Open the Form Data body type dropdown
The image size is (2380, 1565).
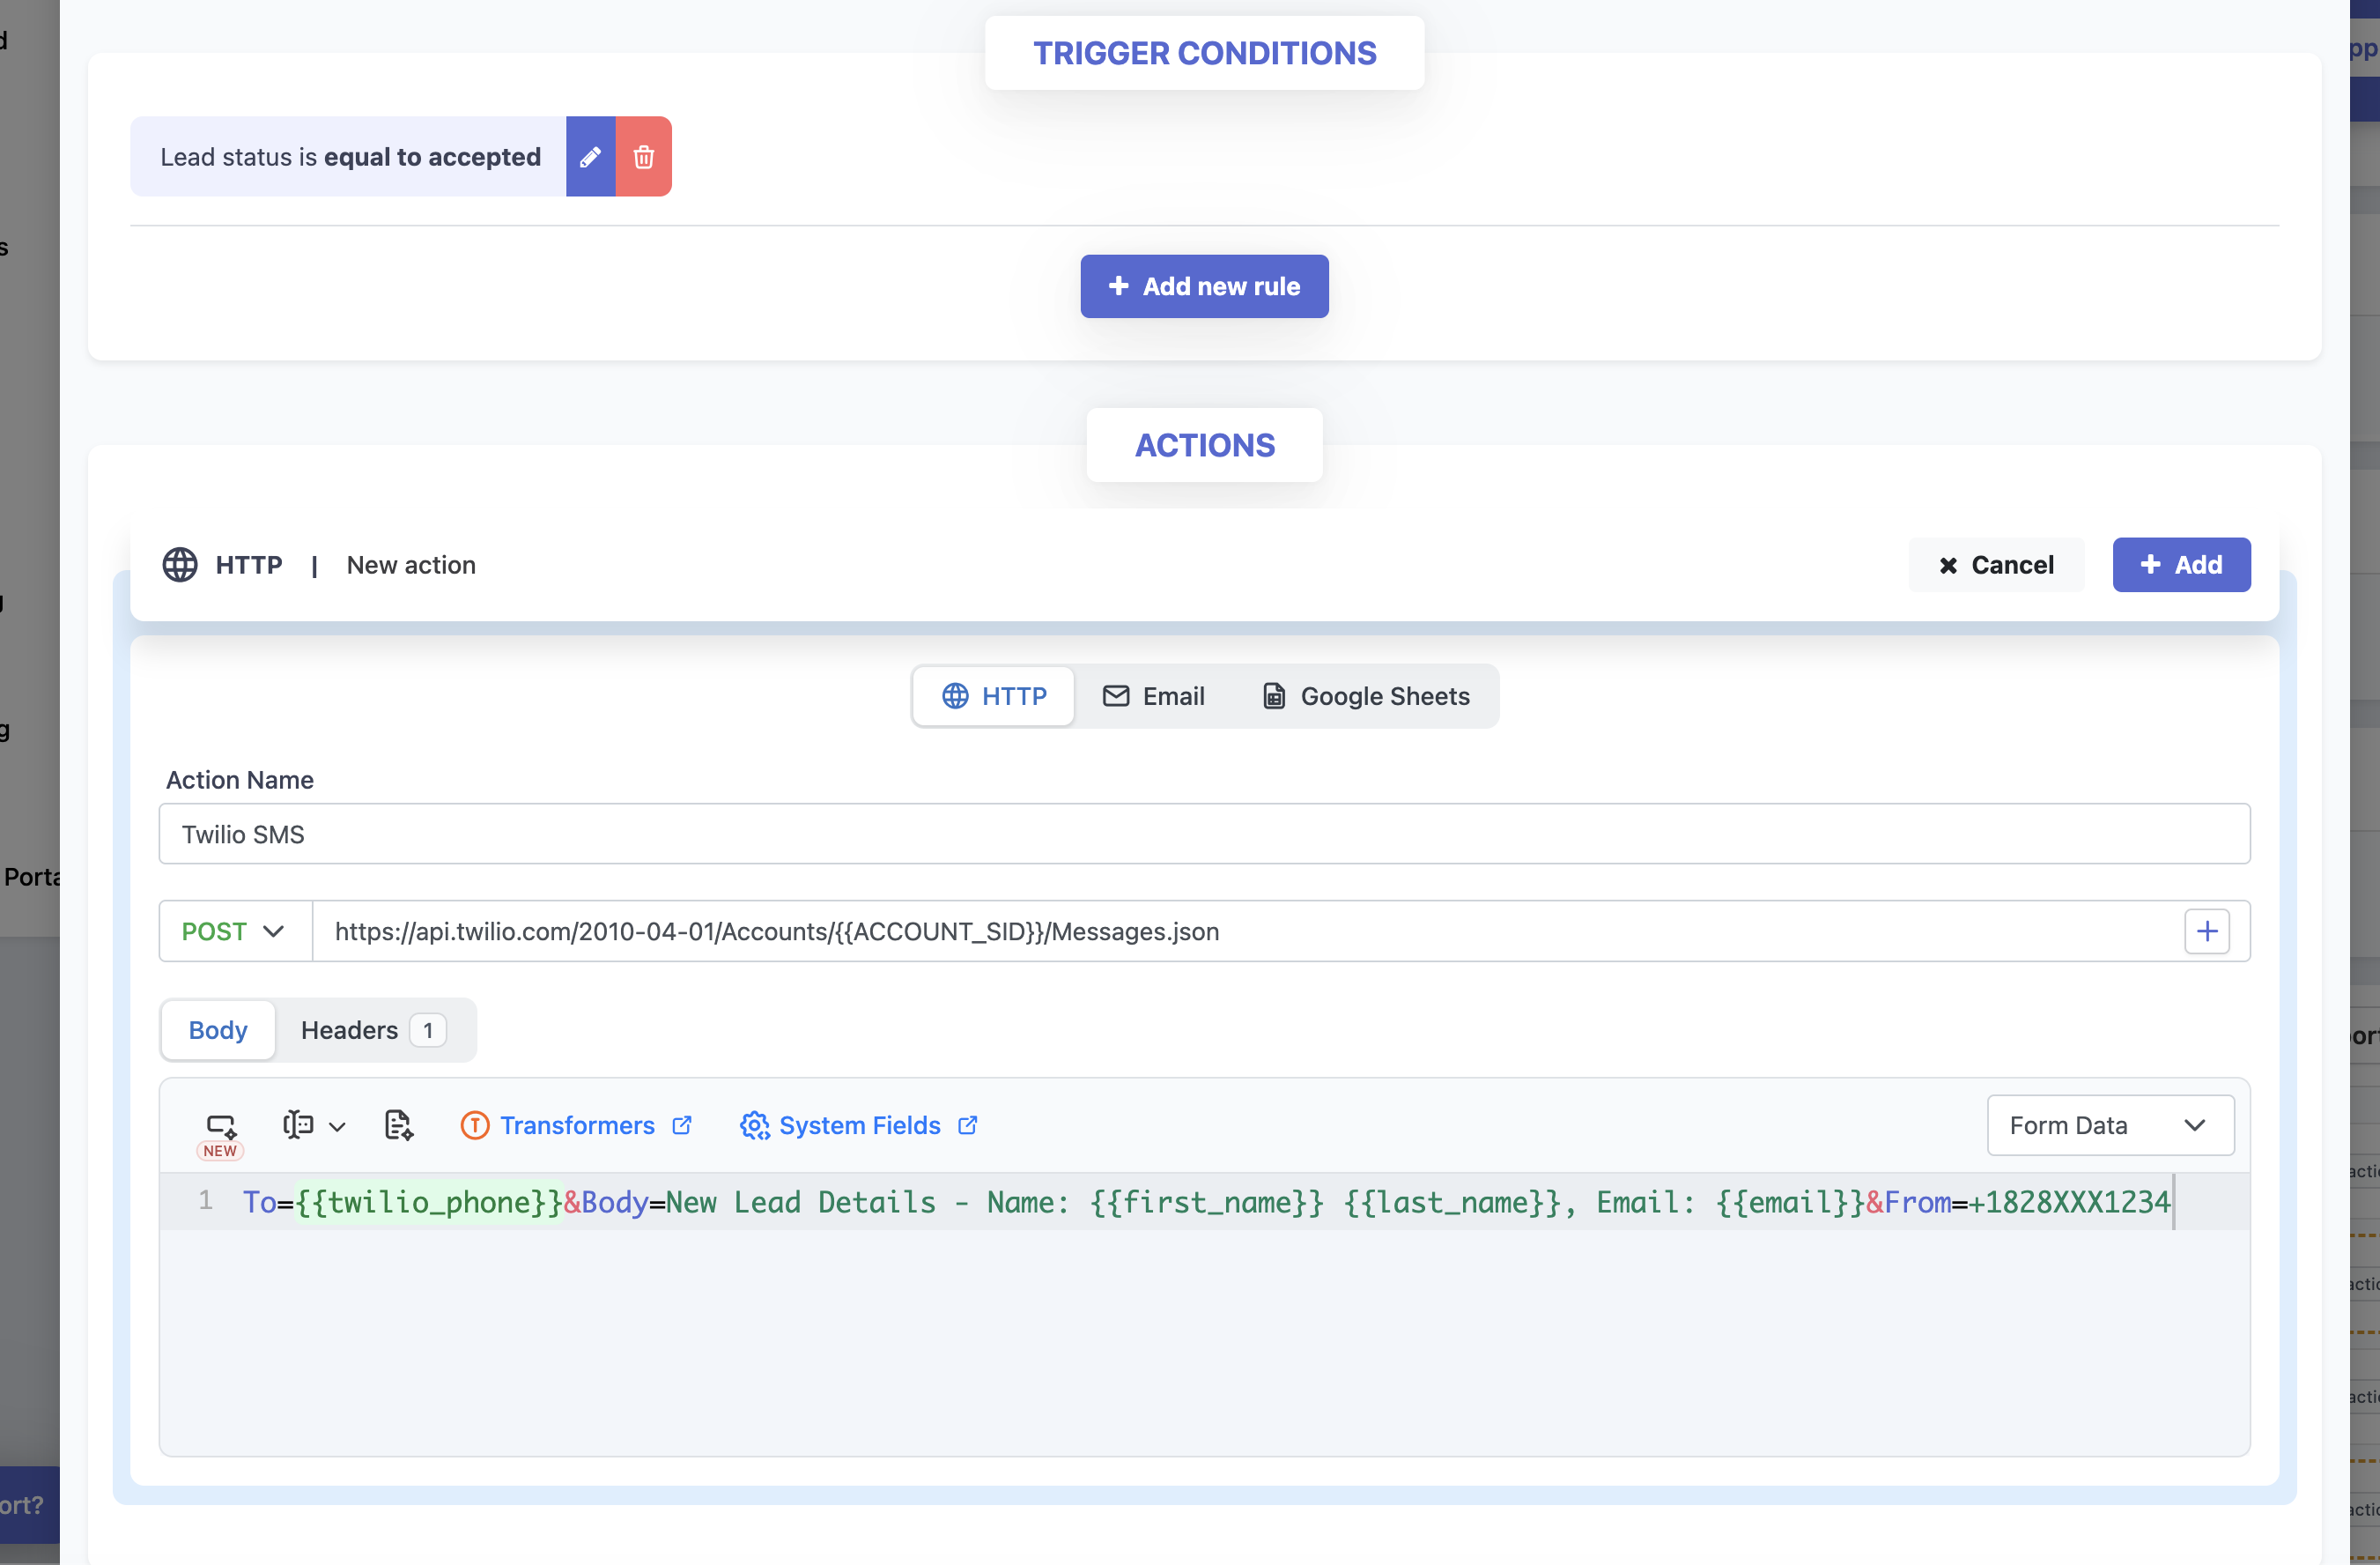tap(2109, 1124)
